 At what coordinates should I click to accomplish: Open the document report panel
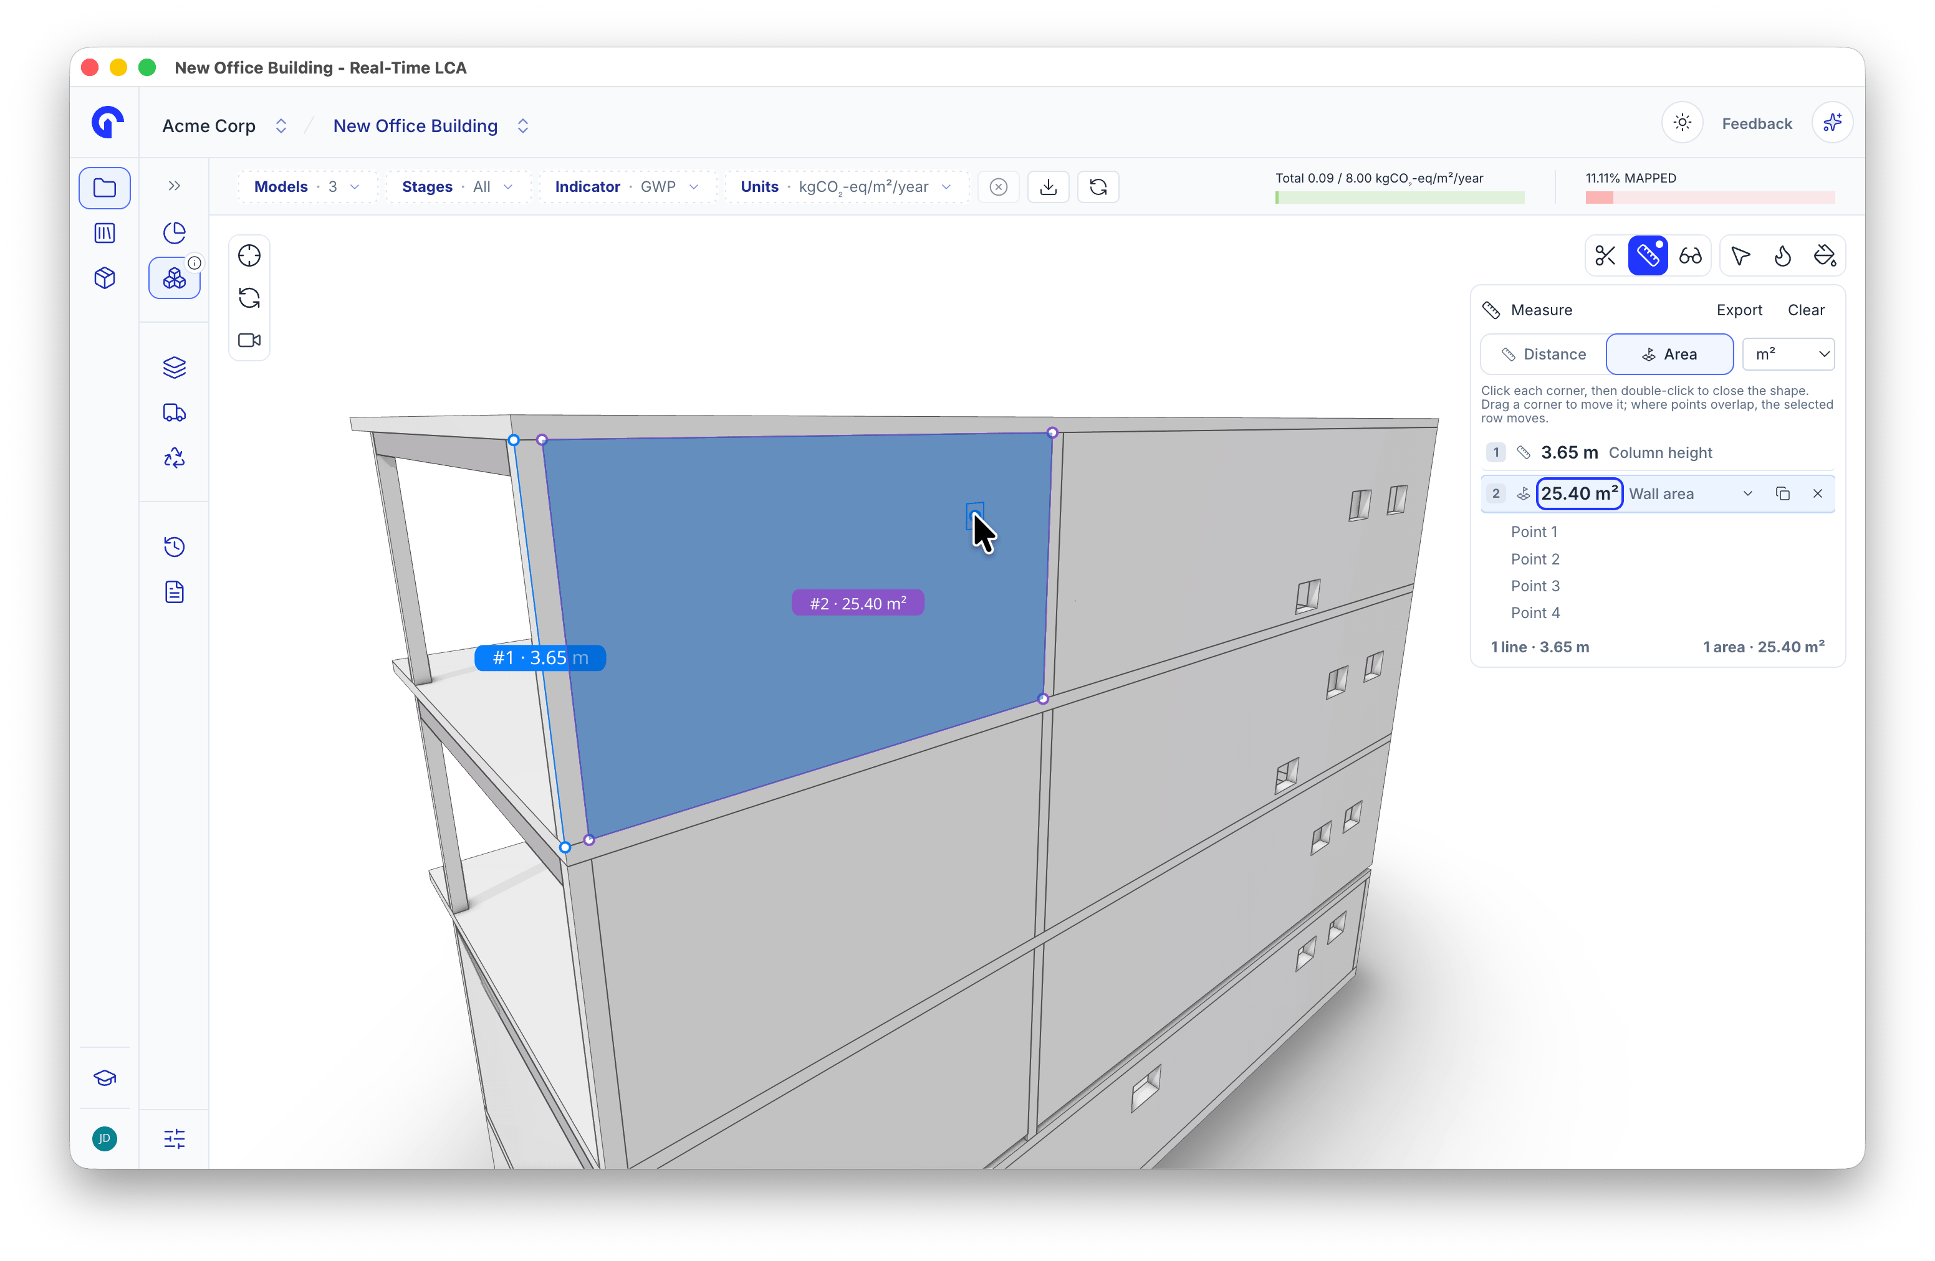174,592
